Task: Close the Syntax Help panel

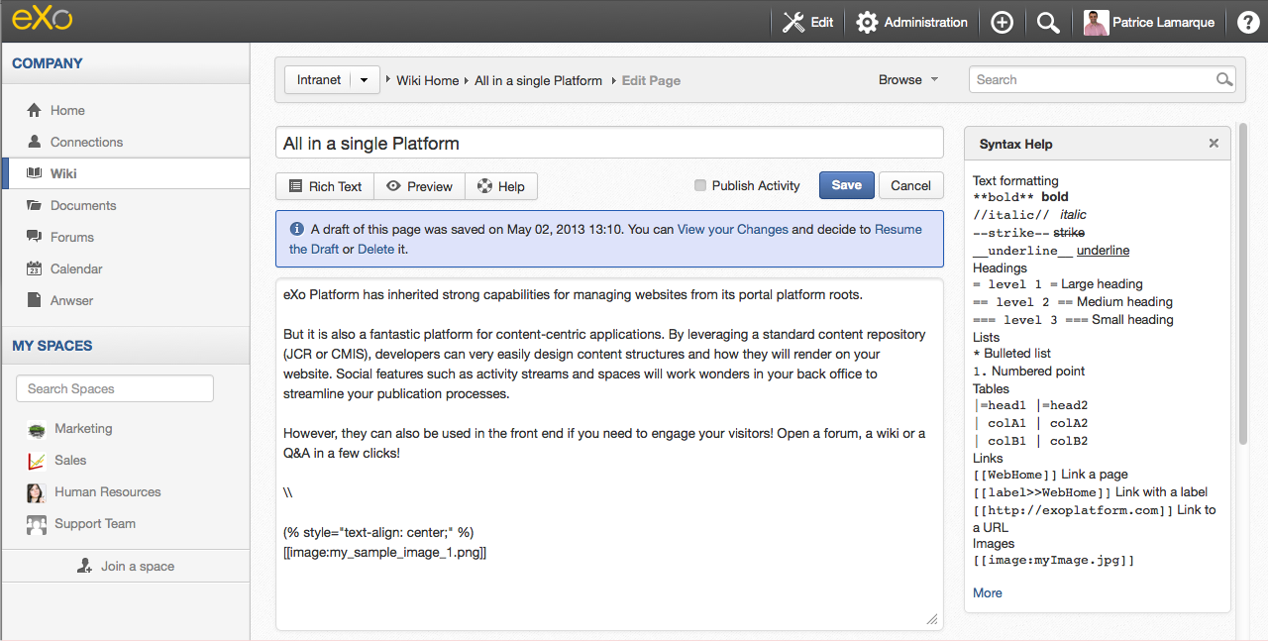Action: 1214,144
